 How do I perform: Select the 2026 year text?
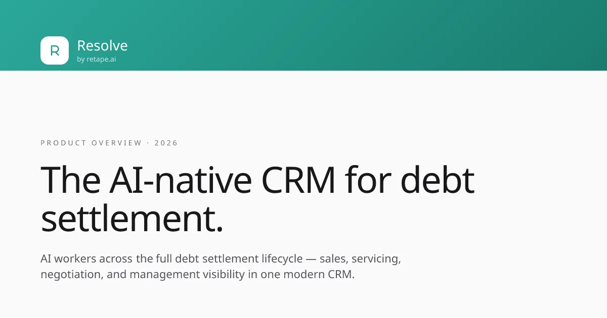tap(166, 143)
